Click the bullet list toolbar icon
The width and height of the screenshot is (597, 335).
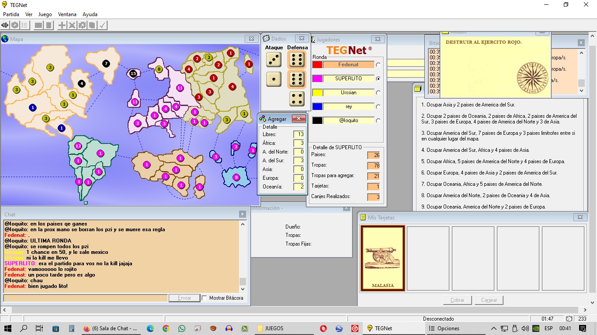tap(25, 25)
